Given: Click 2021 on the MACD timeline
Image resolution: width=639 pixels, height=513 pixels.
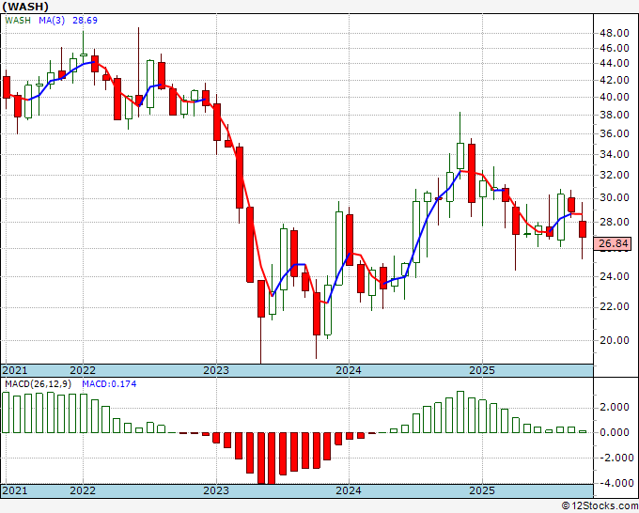Looking at the screenshot, I should click(15, 490).
